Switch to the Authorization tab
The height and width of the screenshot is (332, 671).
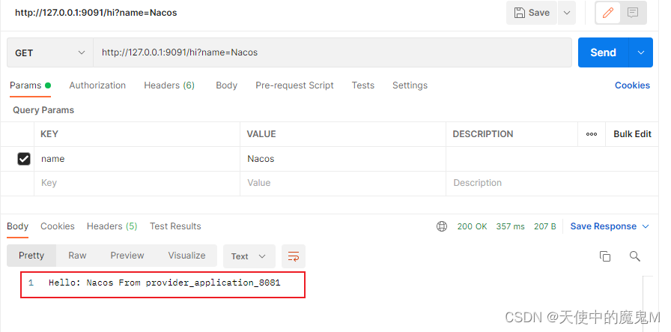click(97, 85)
